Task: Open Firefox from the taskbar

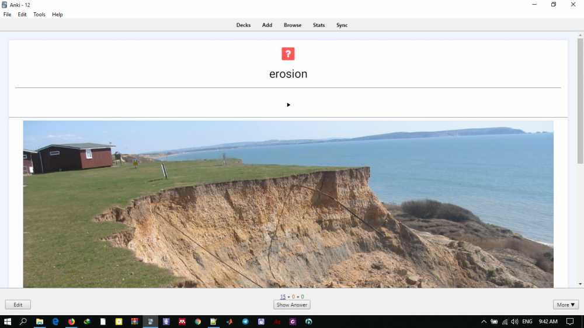Action: pos(71,322)
